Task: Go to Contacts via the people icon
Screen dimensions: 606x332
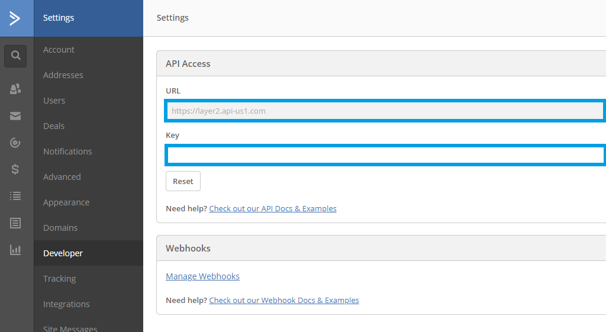Action: [x=15, y=89]
